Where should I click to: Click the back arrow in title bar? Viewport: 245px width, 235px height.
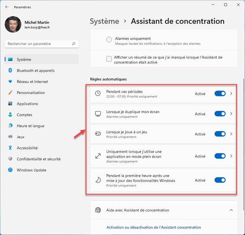pos(6,7)
